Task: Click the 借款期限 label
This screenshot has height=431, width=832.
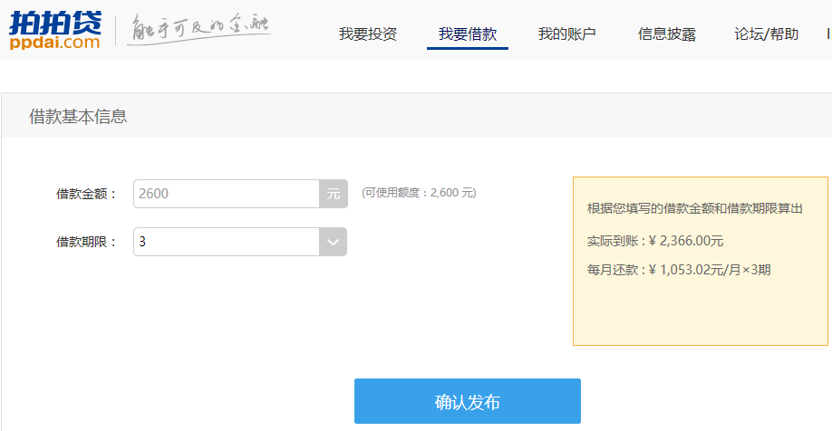Action: 86,242
